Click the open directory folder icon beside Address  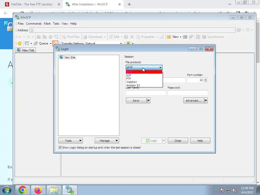point(239,30)
